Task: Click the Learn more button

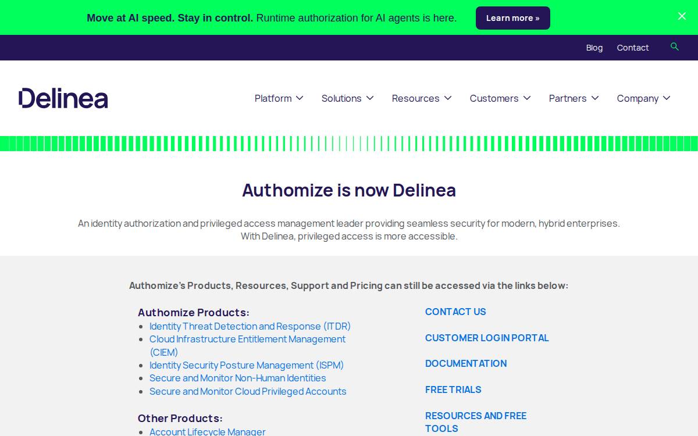Action: click(x=513, y=18)
